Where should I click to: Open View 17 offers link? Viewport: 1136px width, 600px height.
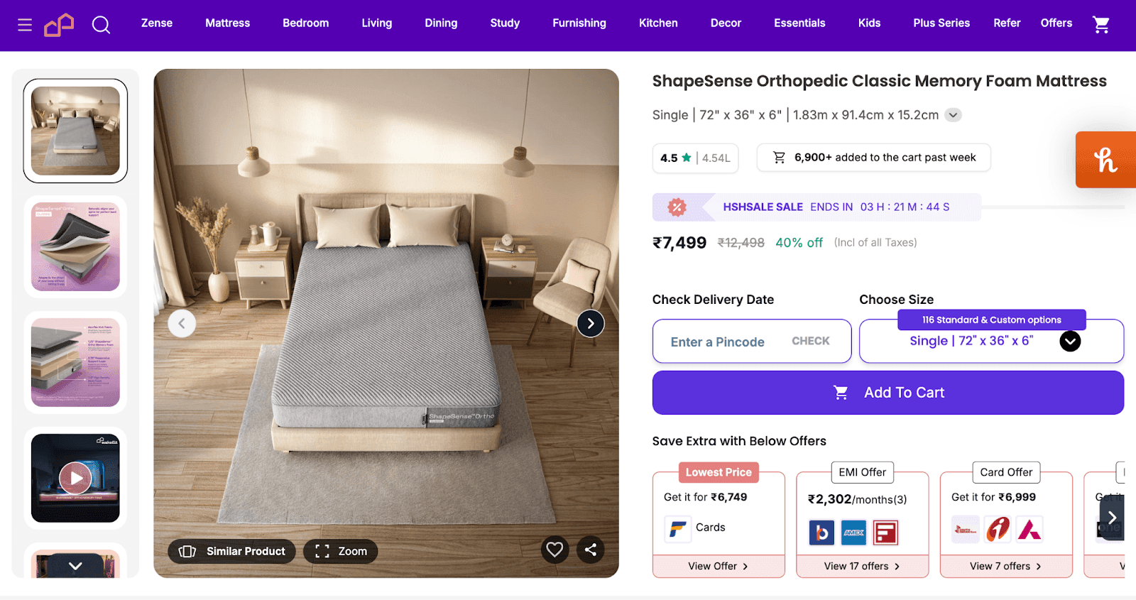pos(861,566)
